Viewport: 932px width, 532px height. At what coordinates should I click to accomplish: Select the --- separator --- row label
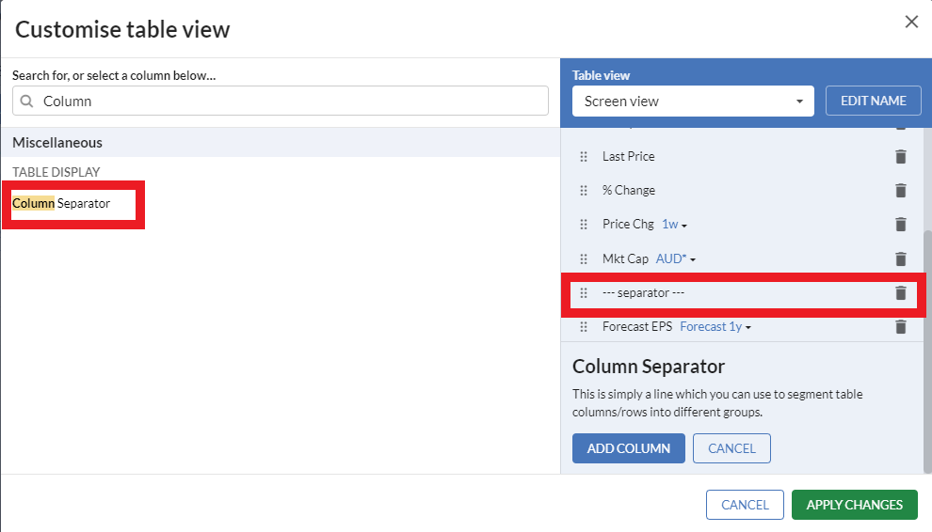click(x=643, y=292)
